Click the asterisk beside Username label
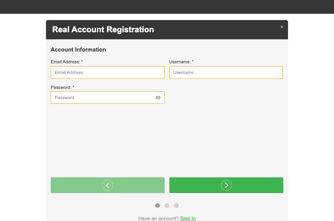 pos(193,62)
